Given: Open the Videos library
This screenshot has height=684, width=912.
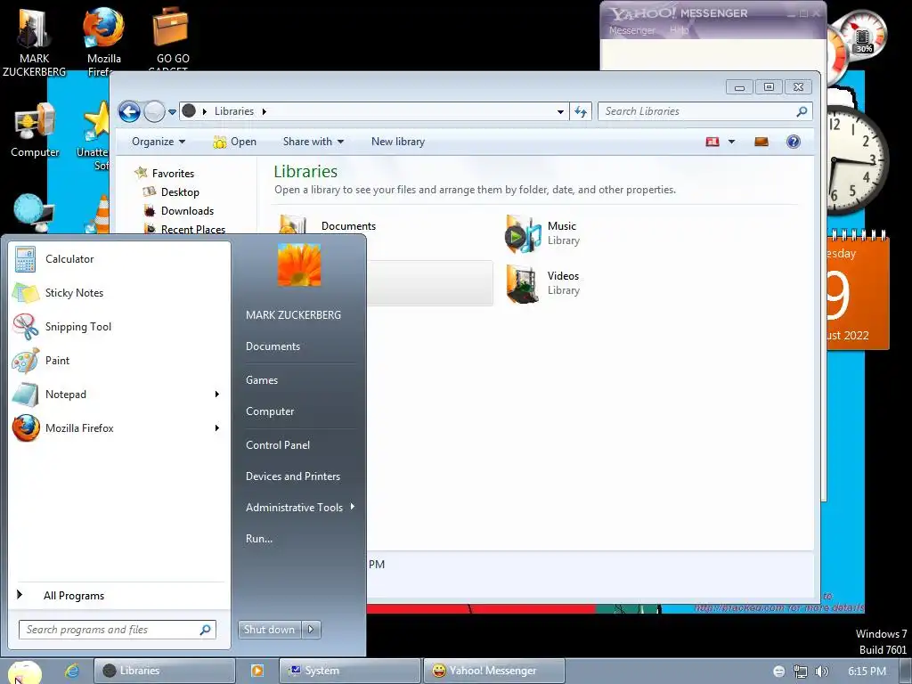Looking at the screenshot, I should [x=544, y=283].
